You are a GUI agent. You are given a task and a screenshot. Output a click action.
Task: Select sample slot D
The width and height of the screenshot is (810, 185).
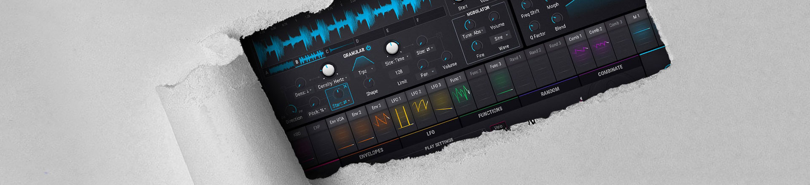click(x=370, y=37)
